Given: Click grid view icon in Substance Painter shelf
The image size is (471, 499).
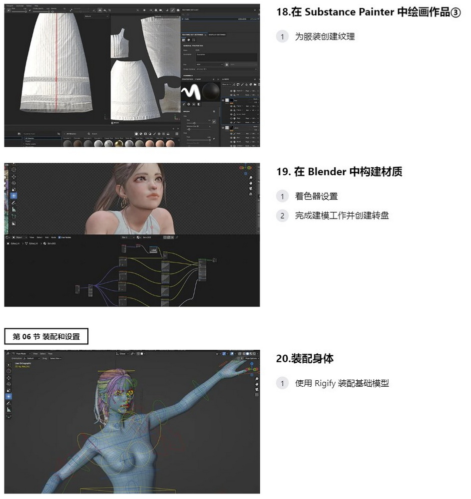Looking at the screenshot, I should 177,134.
